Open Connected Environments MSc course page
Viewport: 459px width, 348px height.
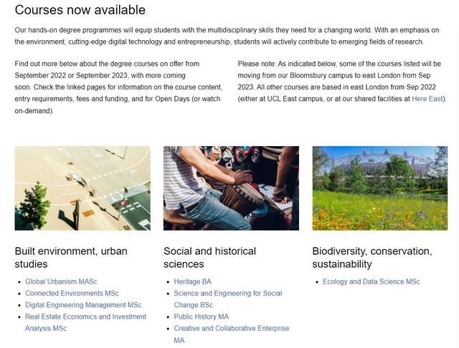(72, 293)
